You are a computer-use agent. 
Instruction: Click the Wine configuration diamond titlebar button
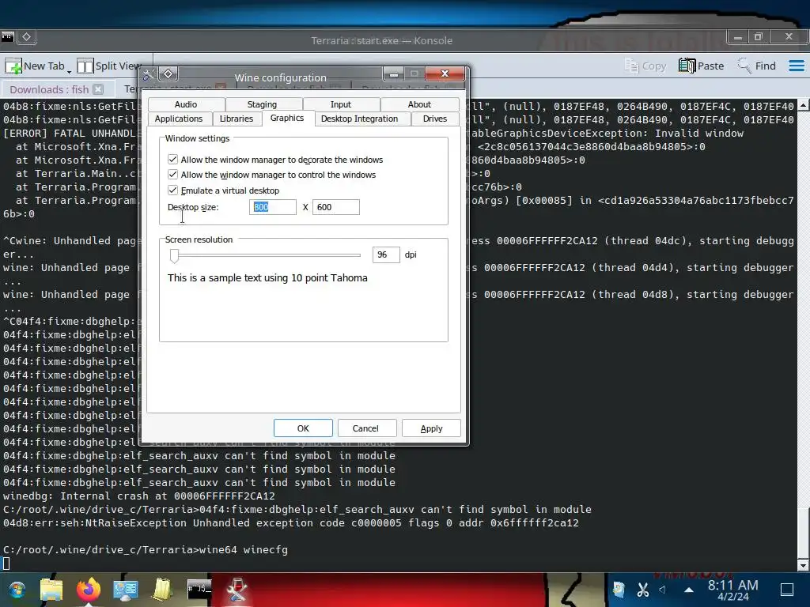(x=168, y=74)
